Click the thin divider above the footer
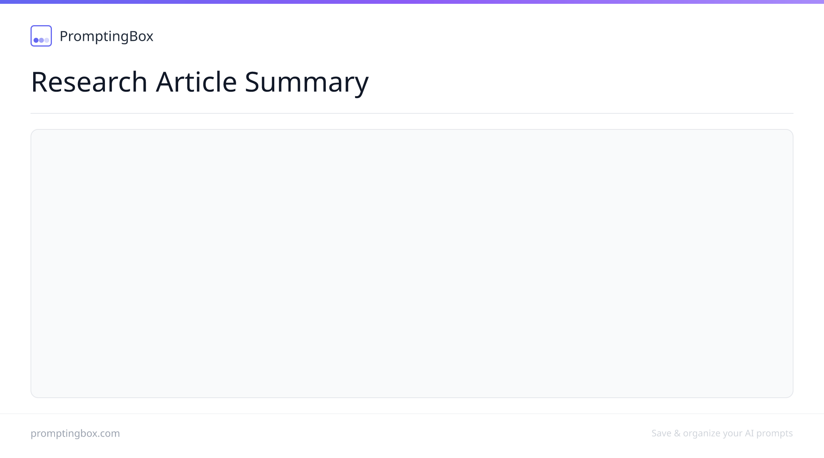 (412, 414)
